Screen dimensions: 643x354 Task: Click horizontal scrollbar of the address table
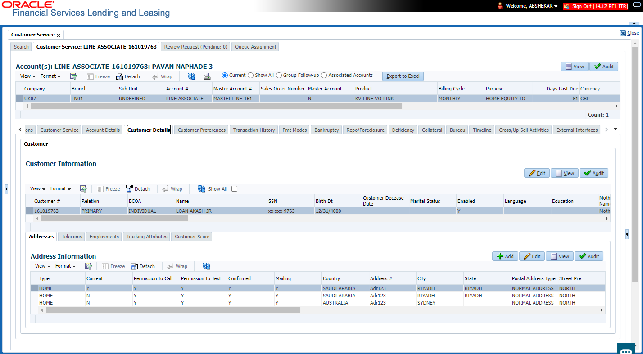point(173,310)
